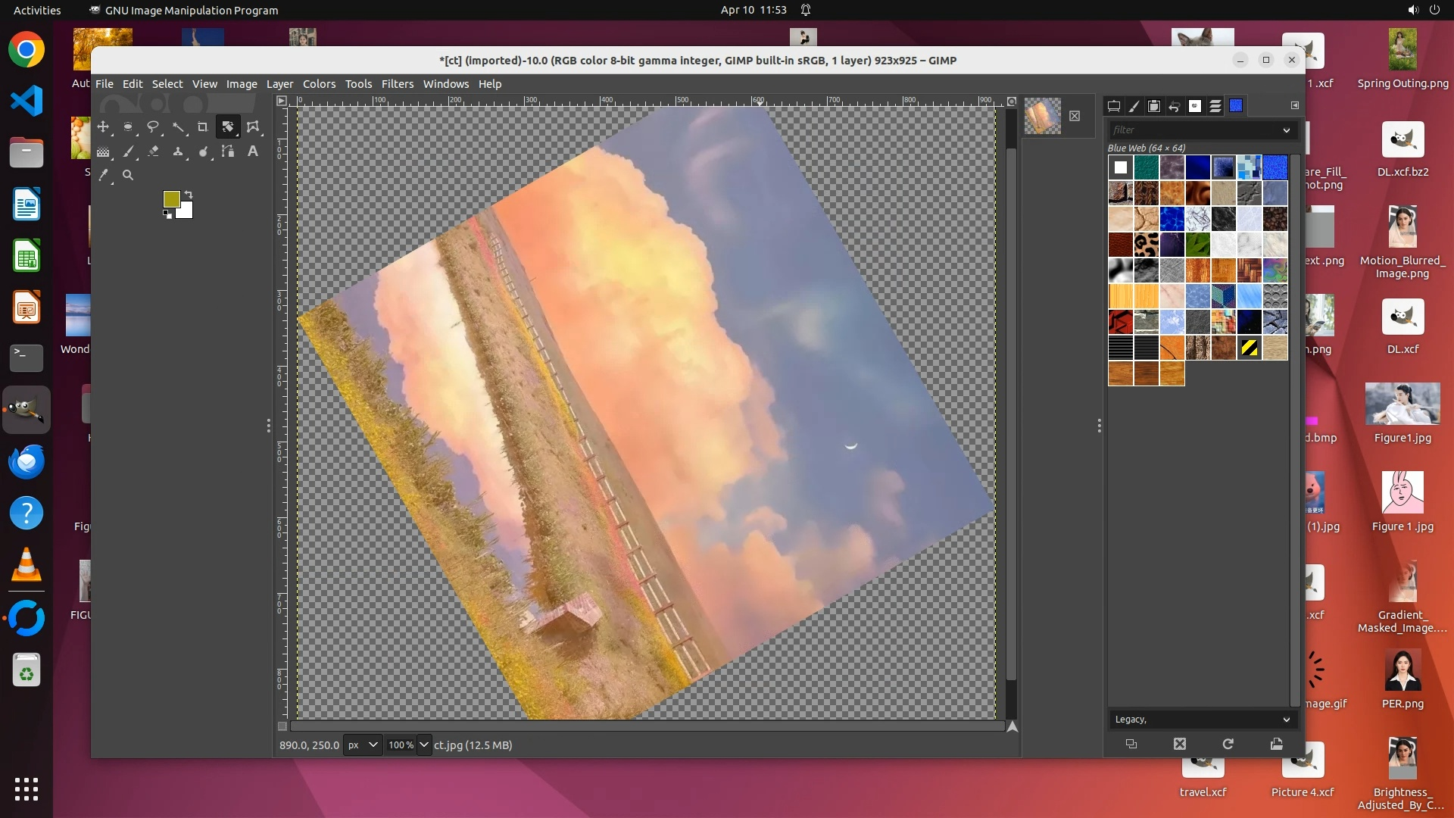Select the Text tool
Viewport: 1454px width, 818px height.
tap(253, 151)
